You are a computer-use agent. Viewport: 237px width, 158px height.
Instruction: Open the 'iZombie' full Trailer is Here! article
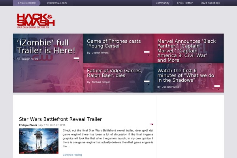coord(46,47)
